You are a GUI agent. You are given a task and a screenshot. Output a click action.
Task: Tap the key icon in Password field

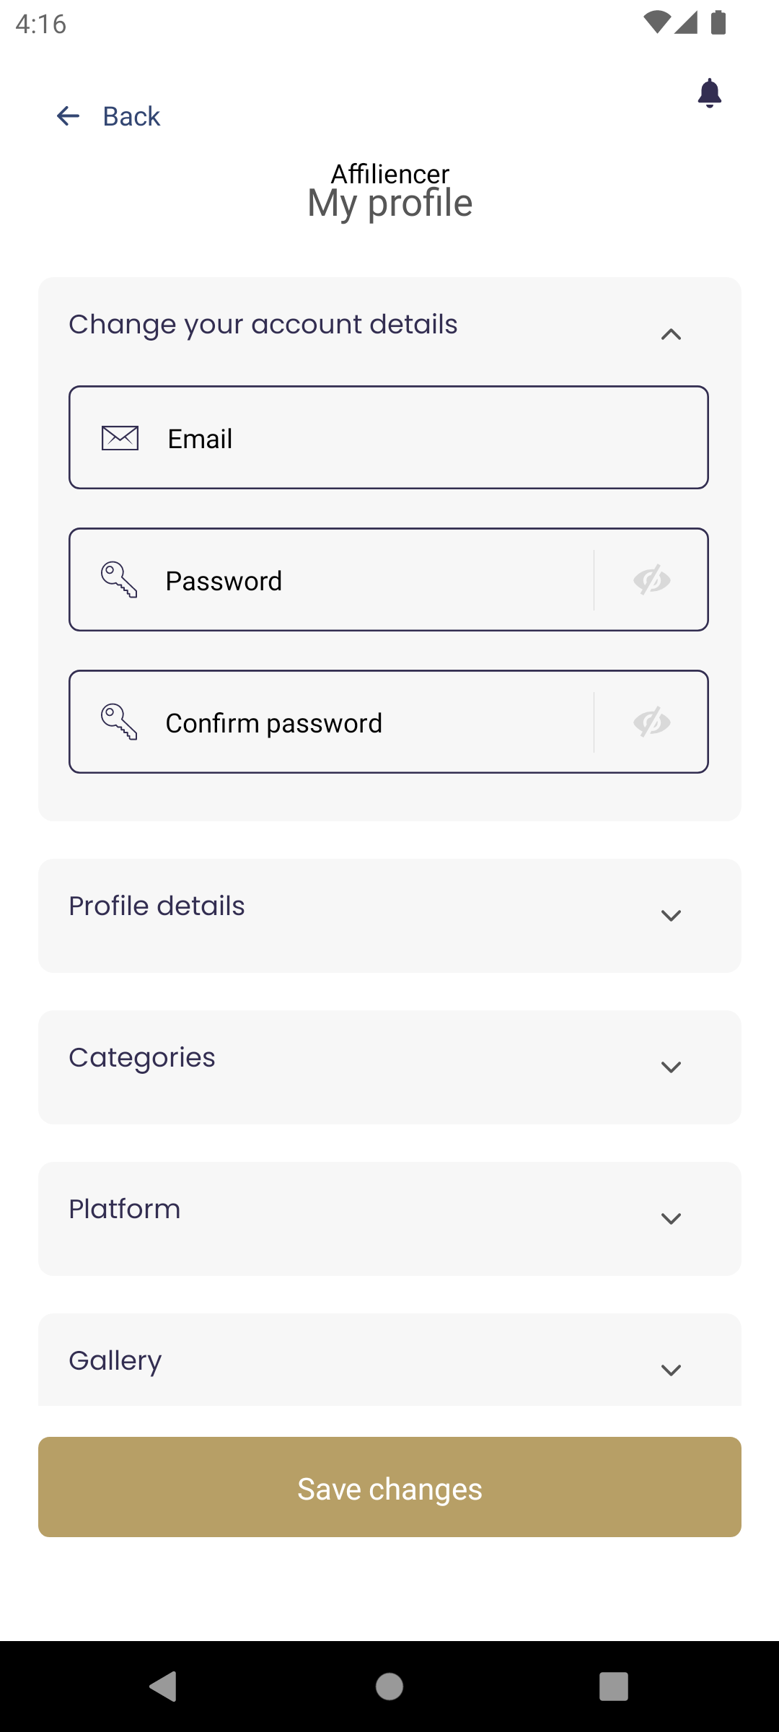coord(119,579)
